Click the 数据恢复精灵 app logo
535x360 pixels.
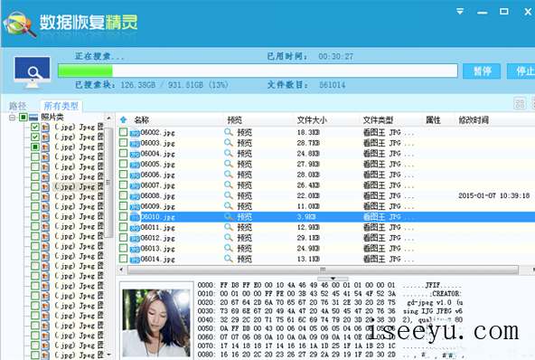[x=20, y=24]
